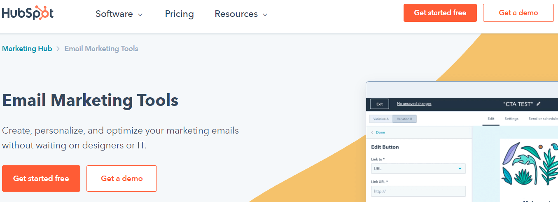This screenshot has height=202, width=558.
Task: Click the breadcrumb separator arrow after Marketing Hub
Action: point(58,49)
